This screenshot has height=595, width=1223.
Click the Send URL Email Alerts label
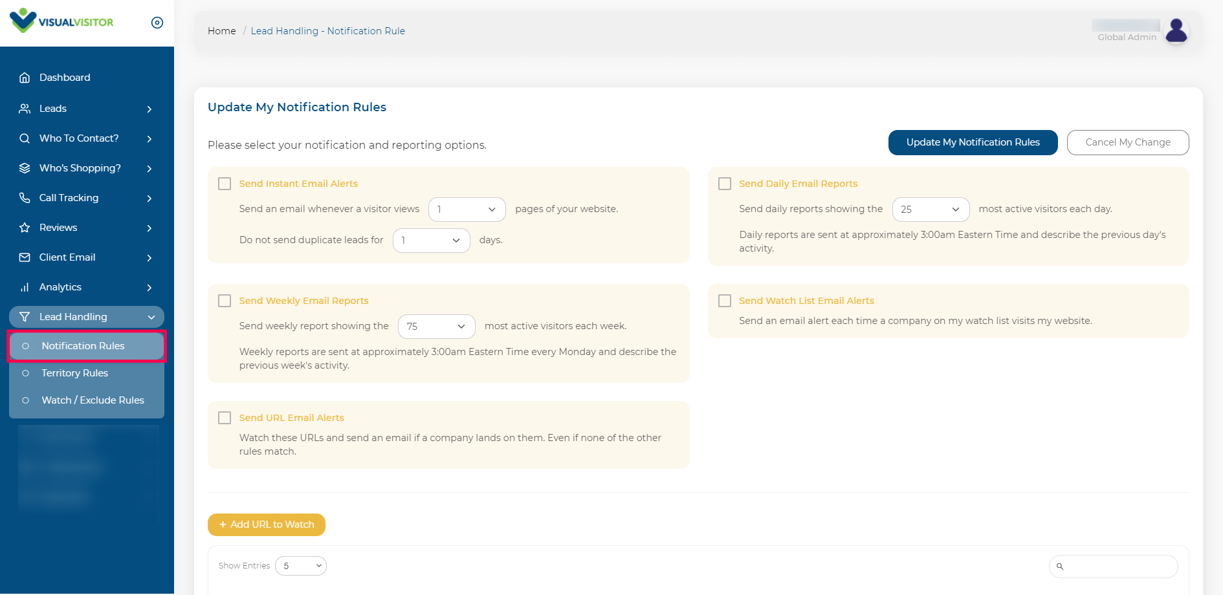[292, 418]
